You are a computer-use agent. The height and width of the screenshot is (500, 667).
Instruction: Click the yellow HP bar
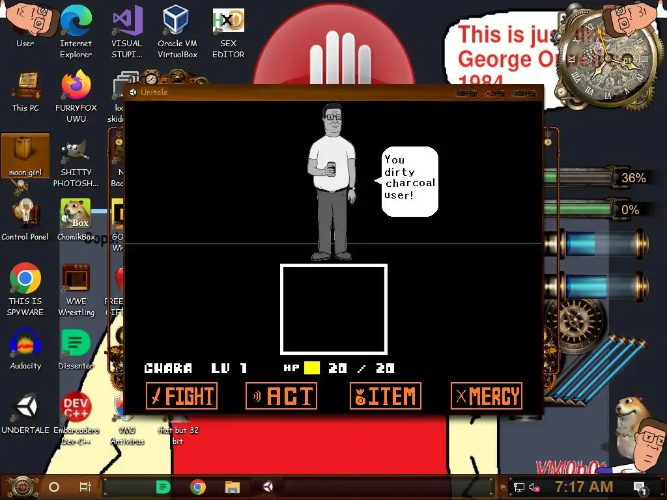coord(312,368)
